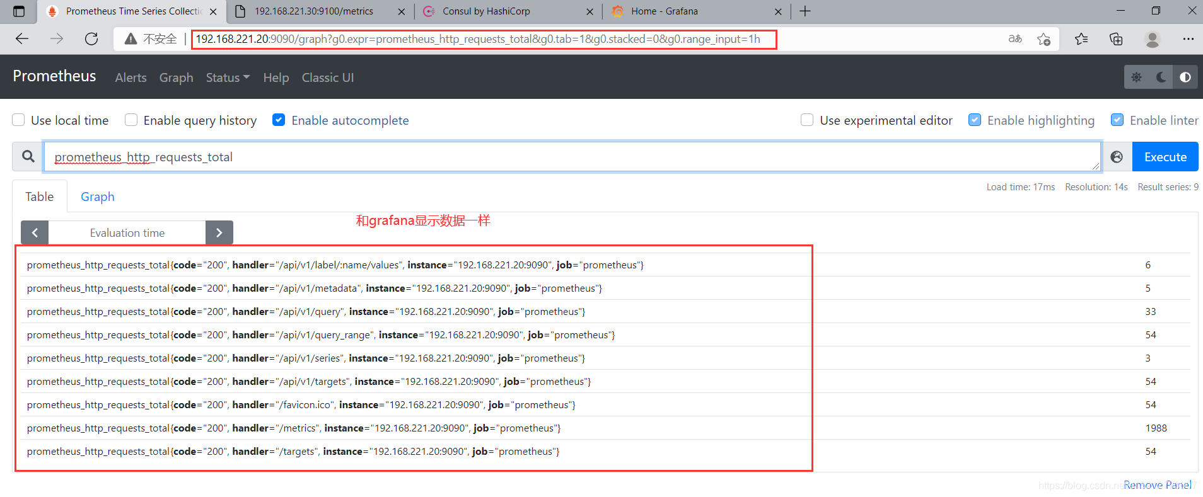Click the Prometheus brand link
The width and height of the screenshot is (1203, 497).
click(x=54, y=76)
